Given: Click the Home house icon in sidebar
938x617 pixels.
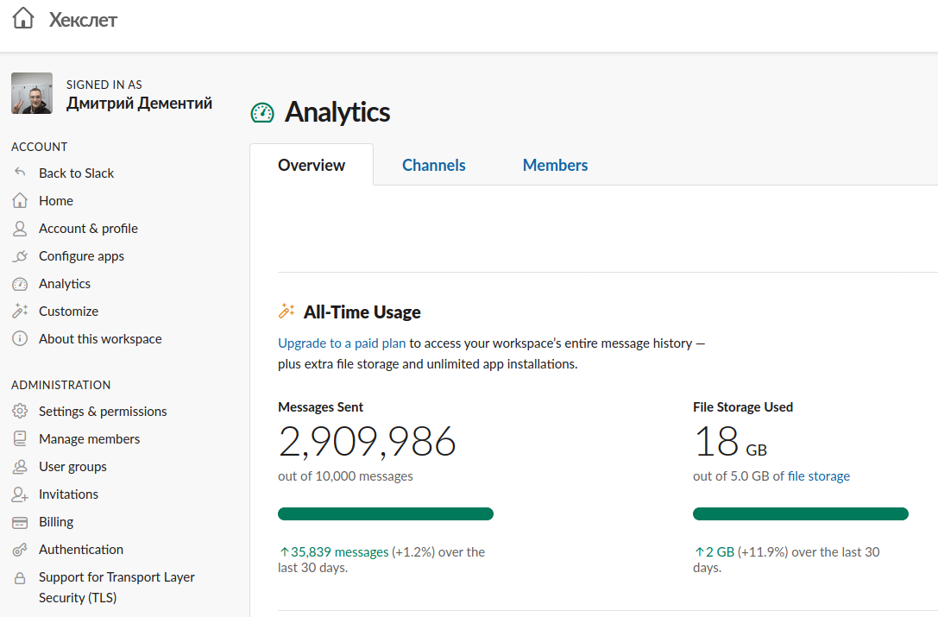Looking at the screenshot, I should pyautogui.click(x=20, y=200).
